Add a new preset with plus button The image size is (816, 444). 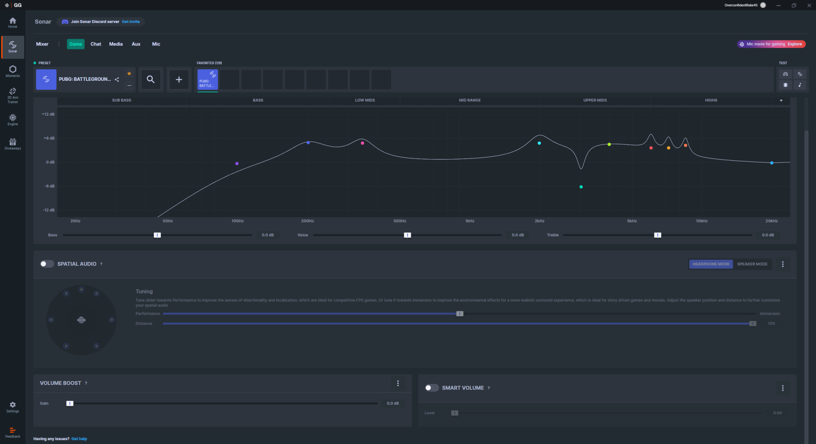179,80
